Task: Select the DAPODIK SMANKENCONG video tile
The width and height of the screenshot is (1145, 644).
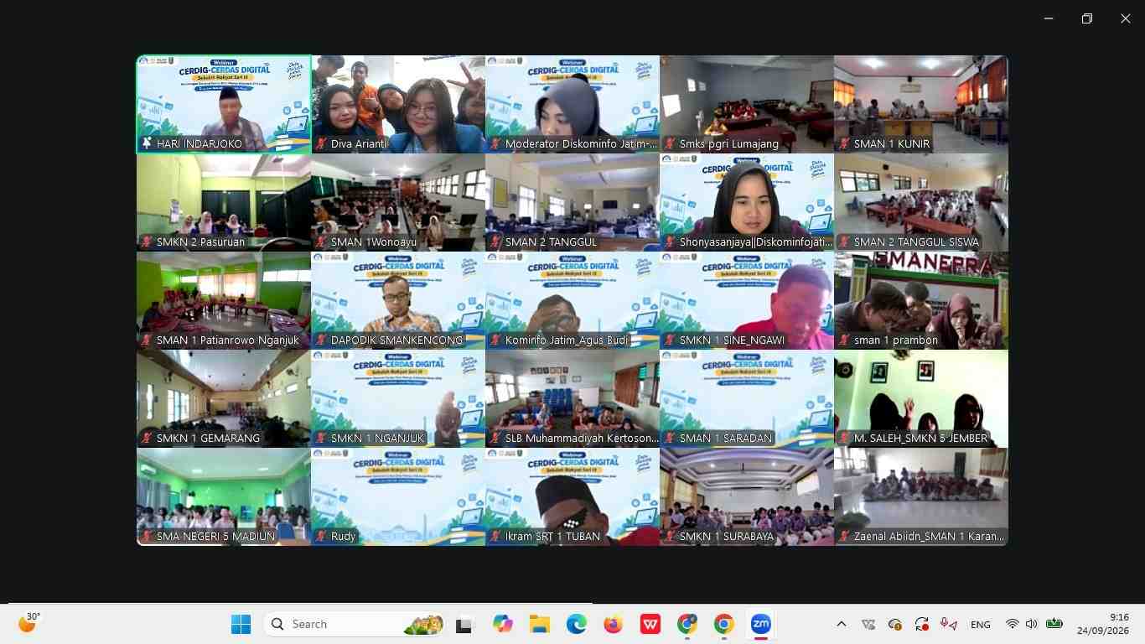Action: coord(398,300)
